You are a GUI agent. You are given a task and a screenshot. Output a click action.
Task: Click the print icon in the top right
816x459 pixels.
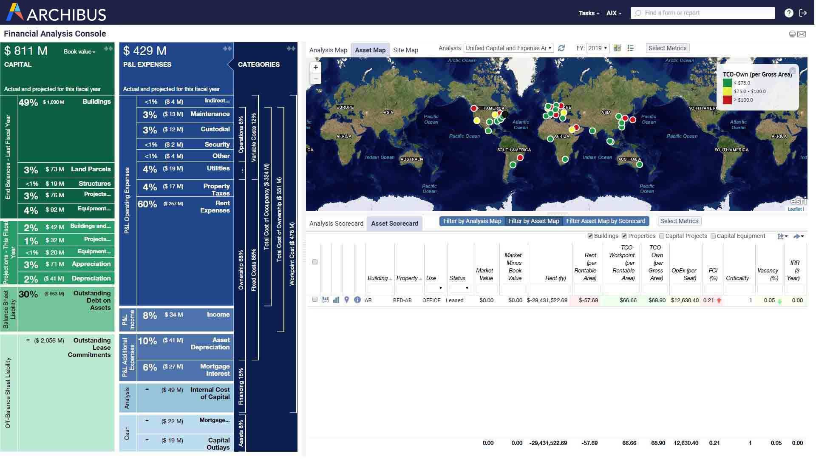click(x=793, y=34)
